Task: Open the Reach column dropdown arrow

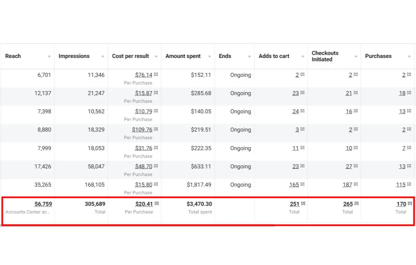Action: point(49,57)
